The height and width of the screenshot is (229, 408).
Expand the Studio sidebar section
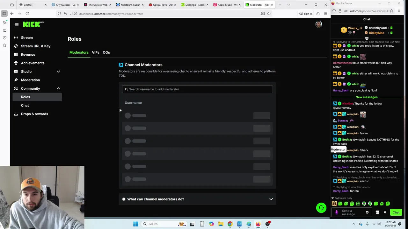coord(58,72)
